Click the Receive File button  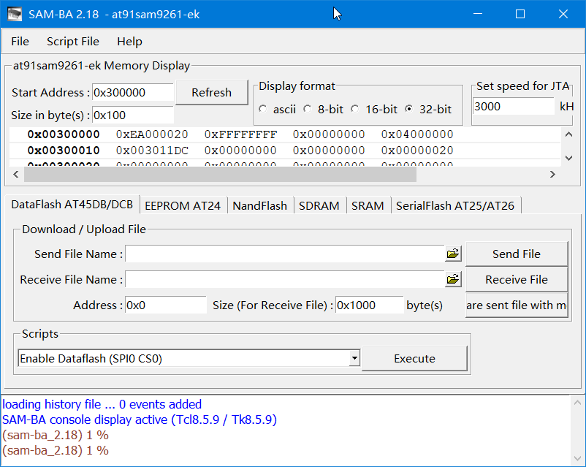click(x=516, y=279)
